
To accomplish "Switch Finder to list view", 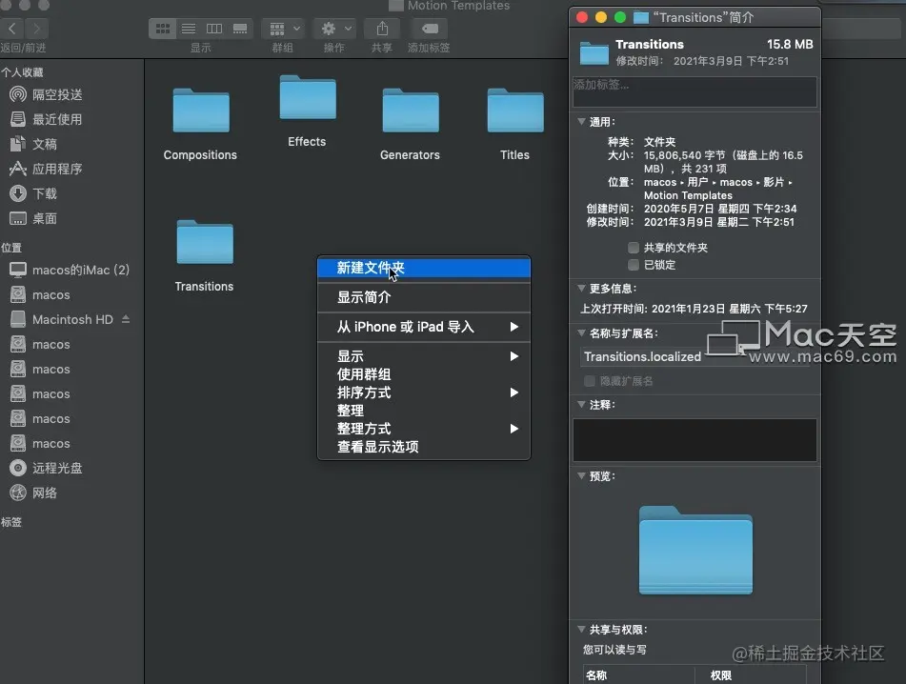I will click(189, 29).
